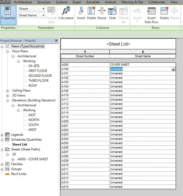This screenshot has width=183, height=196.
Task: Click the Resize column icon
Action: [102, 11]
